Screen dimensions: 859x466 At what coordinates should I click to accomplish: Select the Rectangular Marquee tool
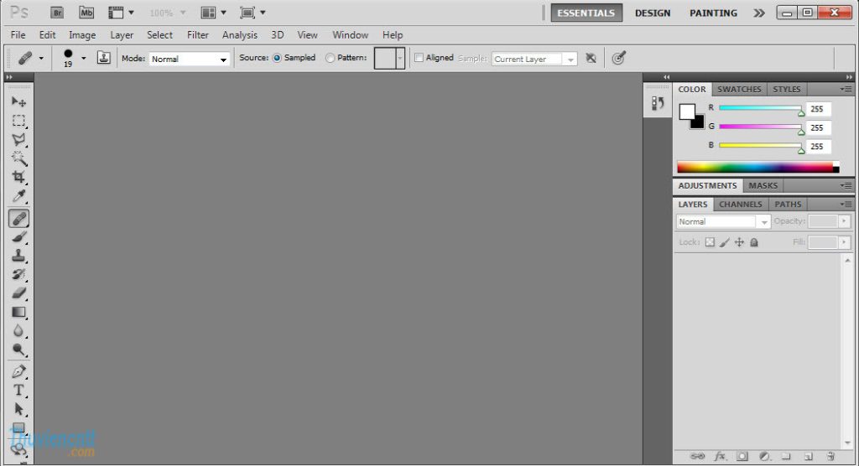pos(18,121)
